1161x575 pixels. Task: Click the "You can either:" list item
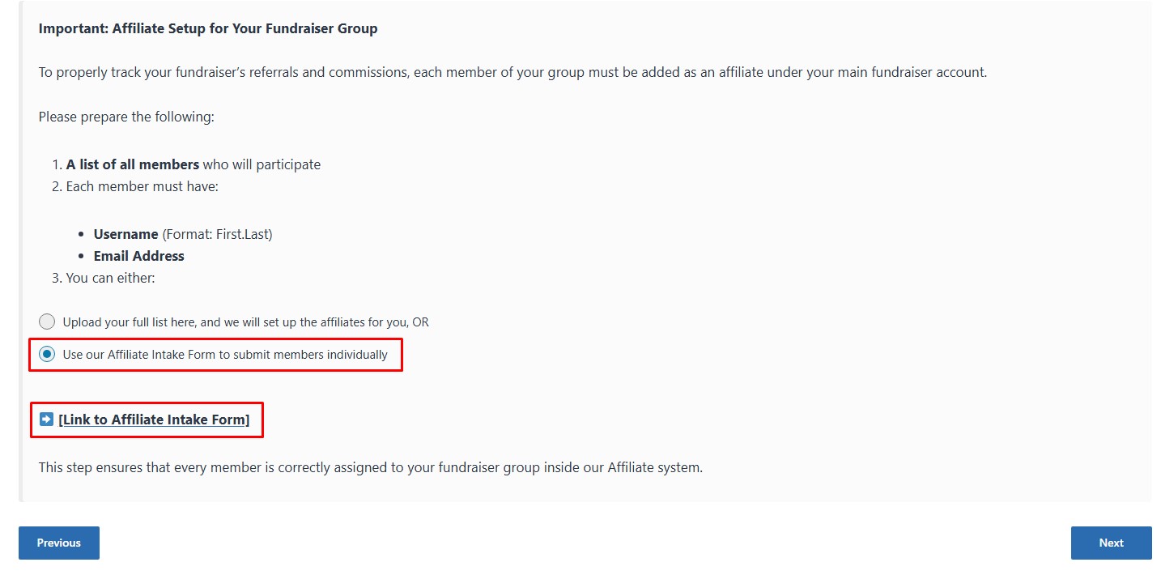[110, 278]
